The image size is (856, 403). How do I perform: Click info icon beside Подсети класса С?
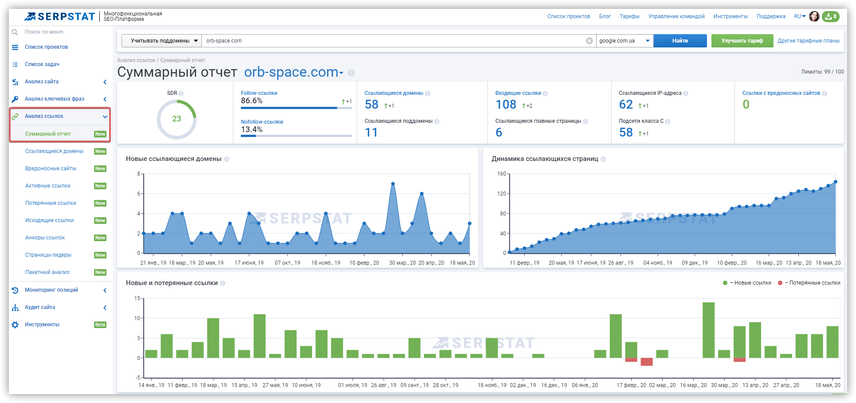668,121
